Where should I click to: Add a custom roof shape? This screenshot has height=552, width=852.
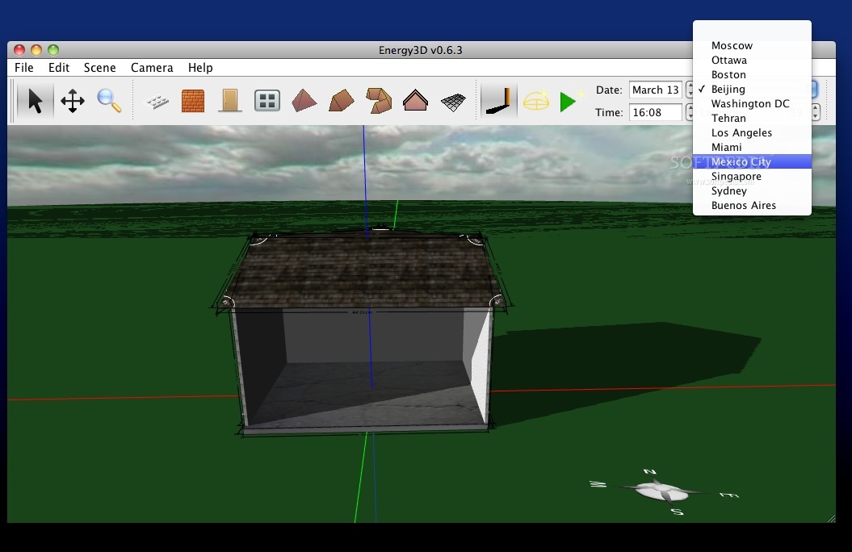tap(379, 101)
